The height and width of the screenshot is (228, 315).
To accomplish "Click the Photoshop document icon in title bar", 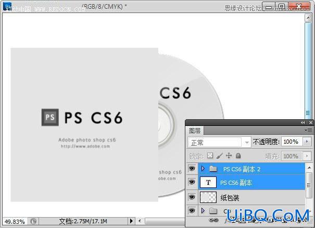I will pos(7,6).
